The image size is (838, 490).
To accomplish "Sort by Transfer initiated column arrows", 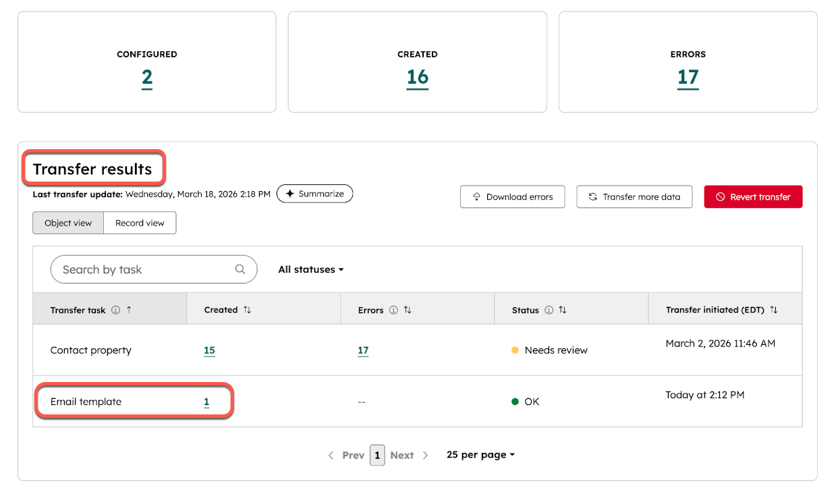I will click(x=774, y=310).
